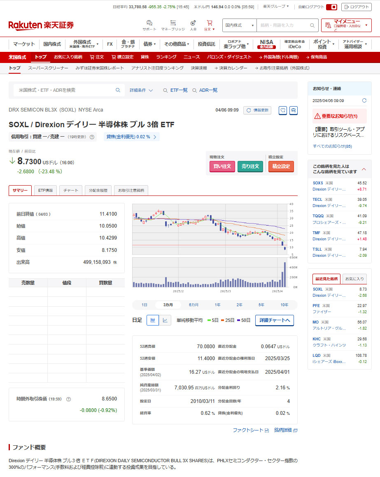The image size is (380, 477).
Task: Click the magnifier icon in US stock search
Action: tap(118, 90)
